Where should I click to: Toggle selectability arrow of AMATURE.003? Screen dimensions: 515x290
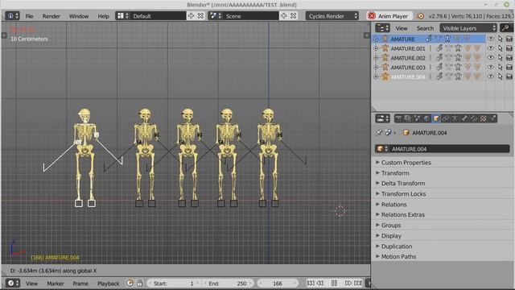coord(500,67)
